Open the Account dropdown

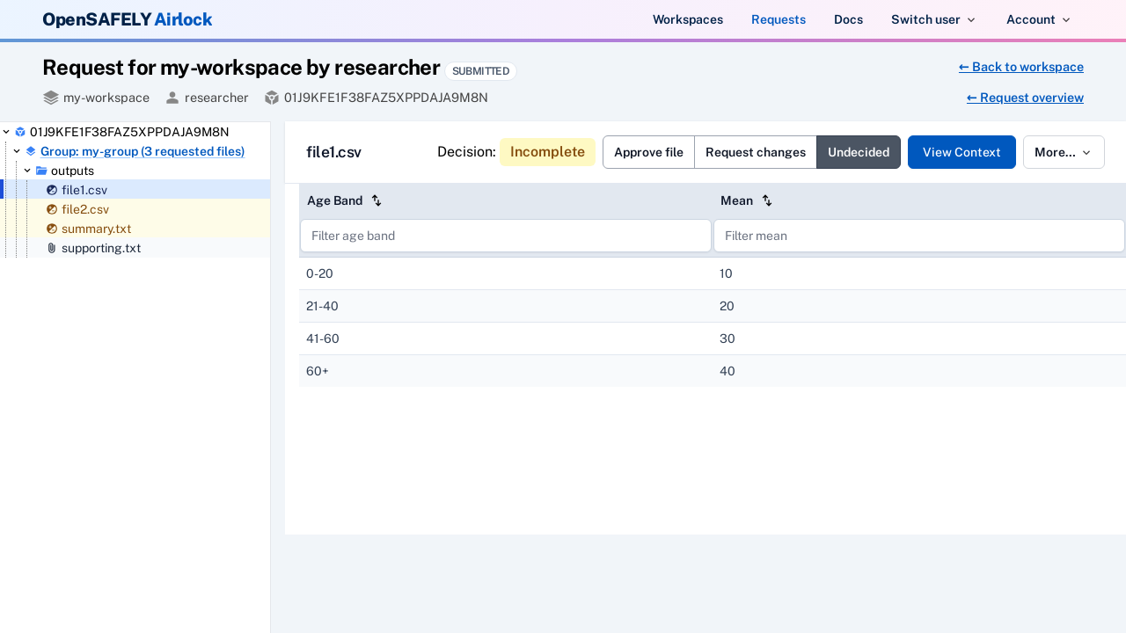click(1038, 19)
